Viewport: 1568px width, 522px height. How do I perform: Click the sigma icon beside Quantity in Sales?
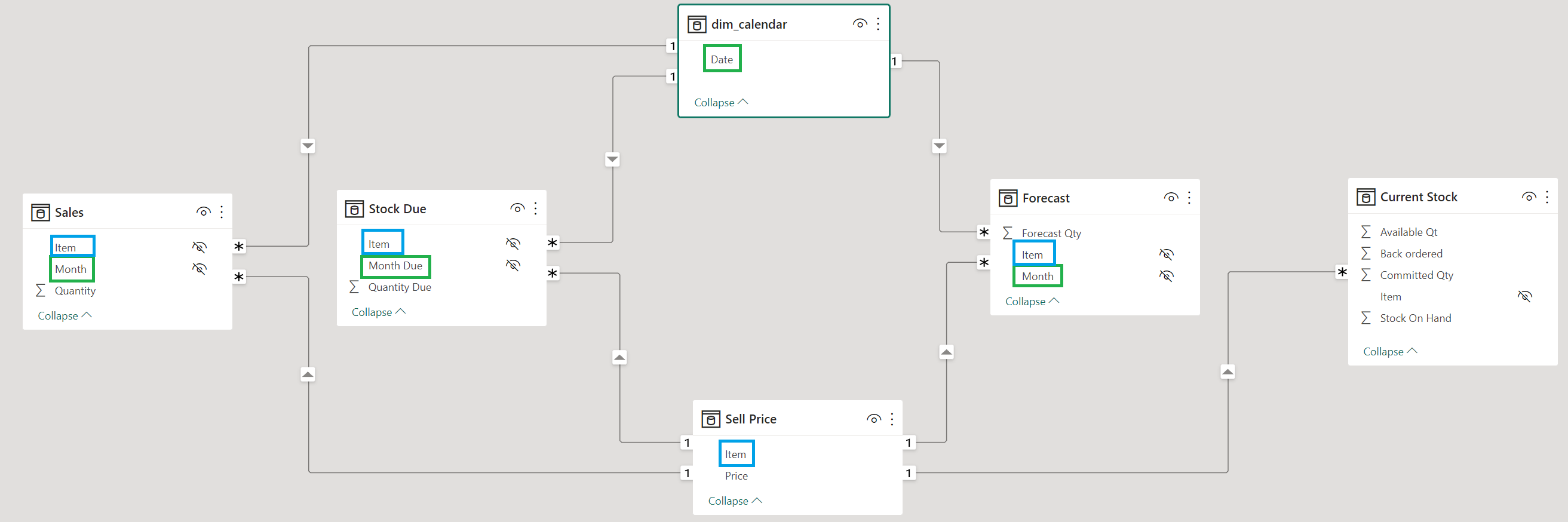(40, 290)
